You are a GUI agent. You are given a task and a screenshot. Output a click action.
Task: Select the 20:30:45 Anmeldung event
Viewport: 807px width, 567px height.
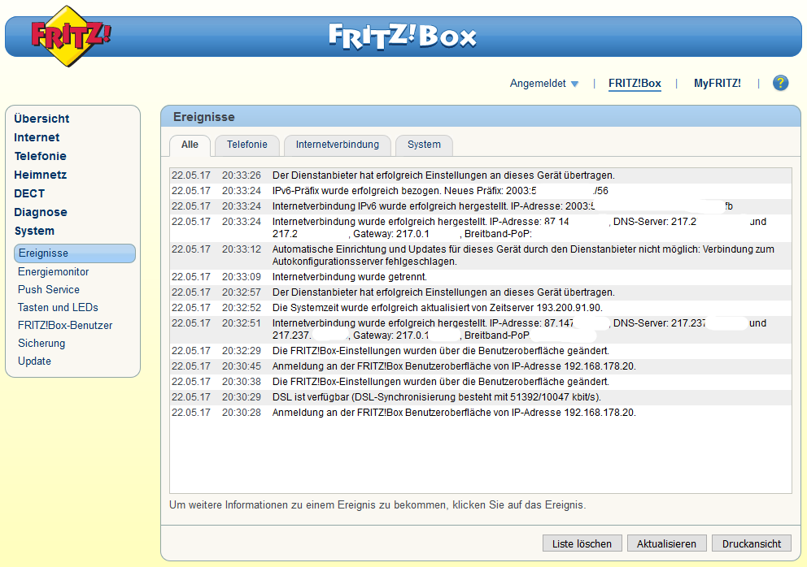pos(481,366)
